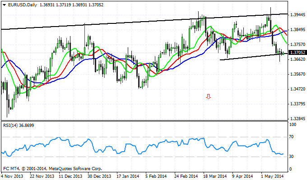Click the 17 Jan 2014 date label
Screen dimensions: 307x180
click(128, 176)
